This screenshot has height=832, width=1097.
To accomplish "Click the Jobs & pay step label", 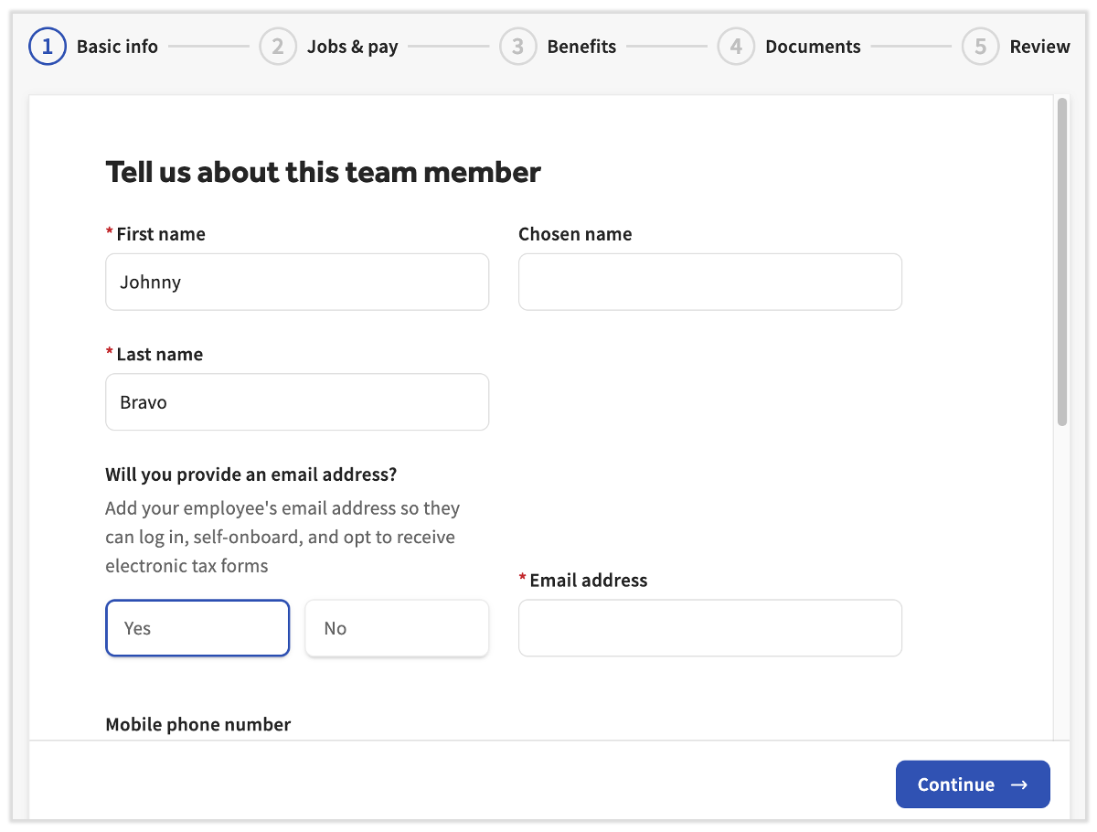I will 353,47.
